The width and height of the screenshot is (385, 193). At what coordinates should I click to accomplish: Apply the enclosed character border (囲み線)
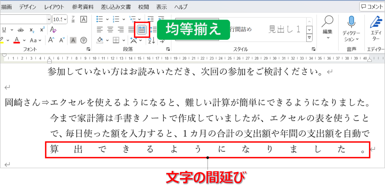pyautogui.click(x=84, y=19)
